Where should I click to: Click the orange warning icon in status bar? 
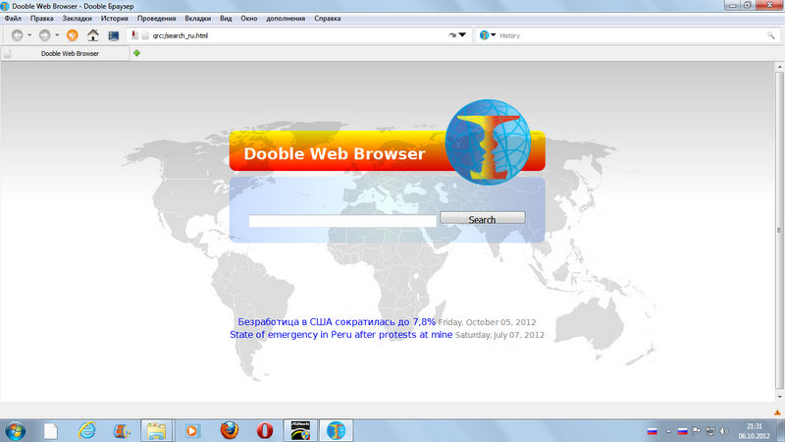[777, 413]
